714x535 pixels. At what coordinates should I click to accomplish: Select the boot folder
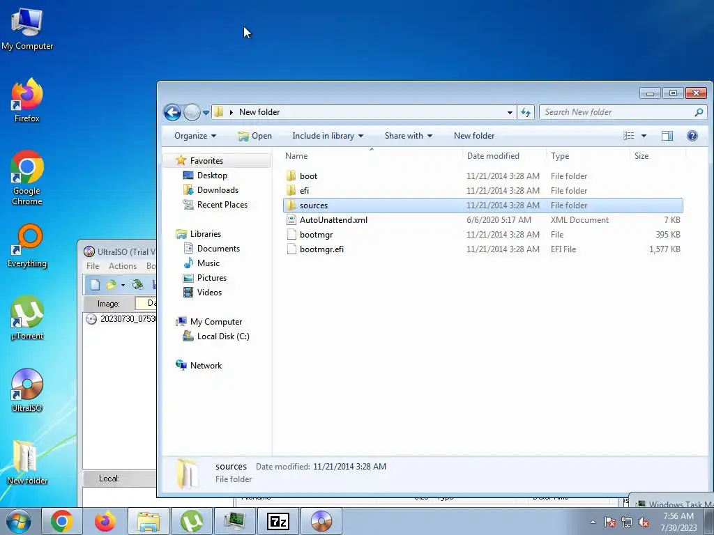pyautogui.click(x=483, y=176)
